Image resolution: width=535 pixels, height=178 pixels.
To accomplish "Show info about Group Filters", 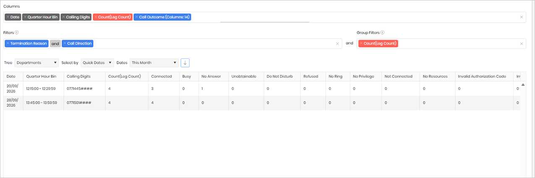I will tap(383, 32).
